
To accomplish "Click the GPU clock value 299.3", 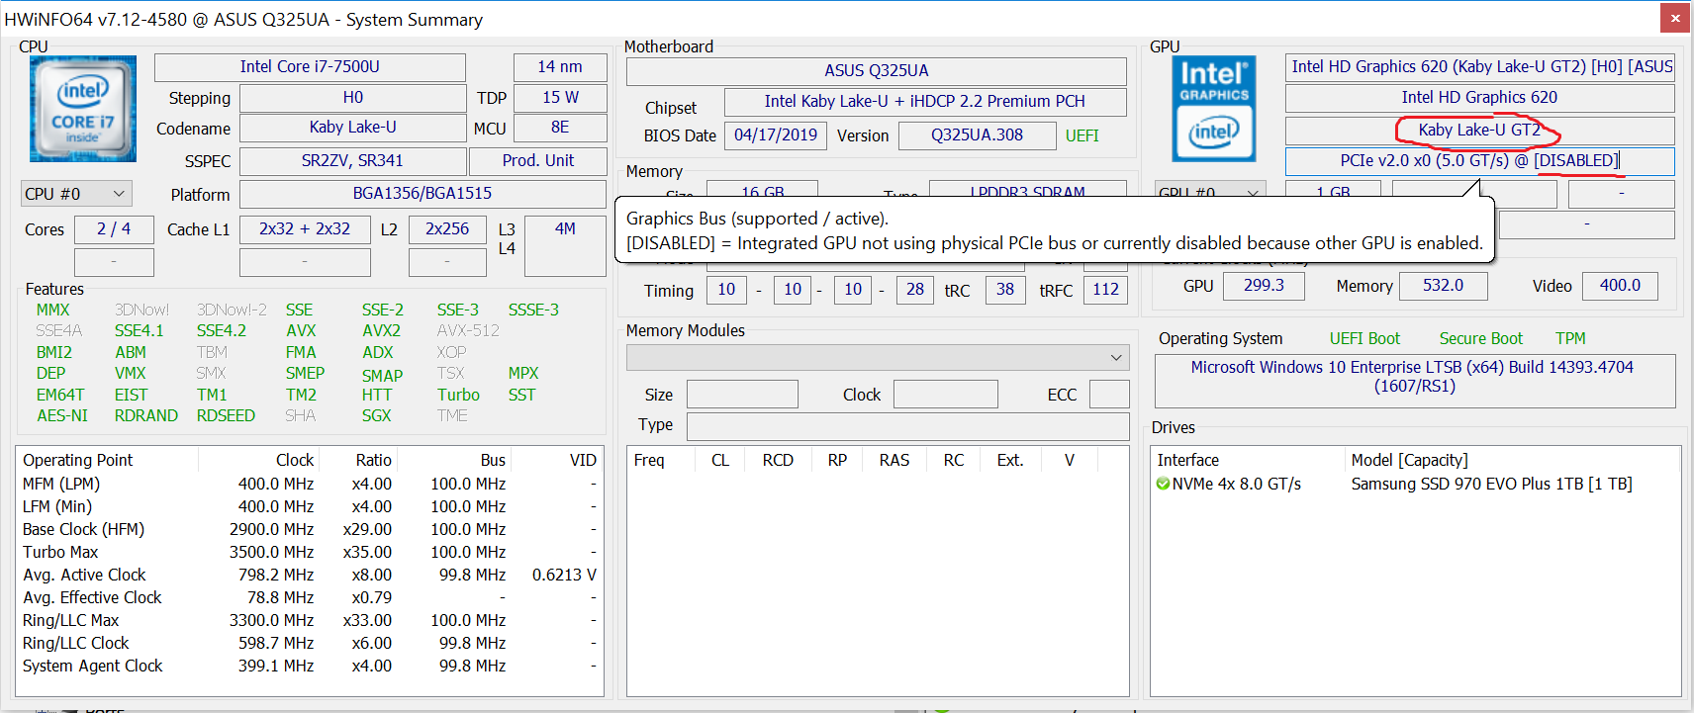I will [1265, 286].
